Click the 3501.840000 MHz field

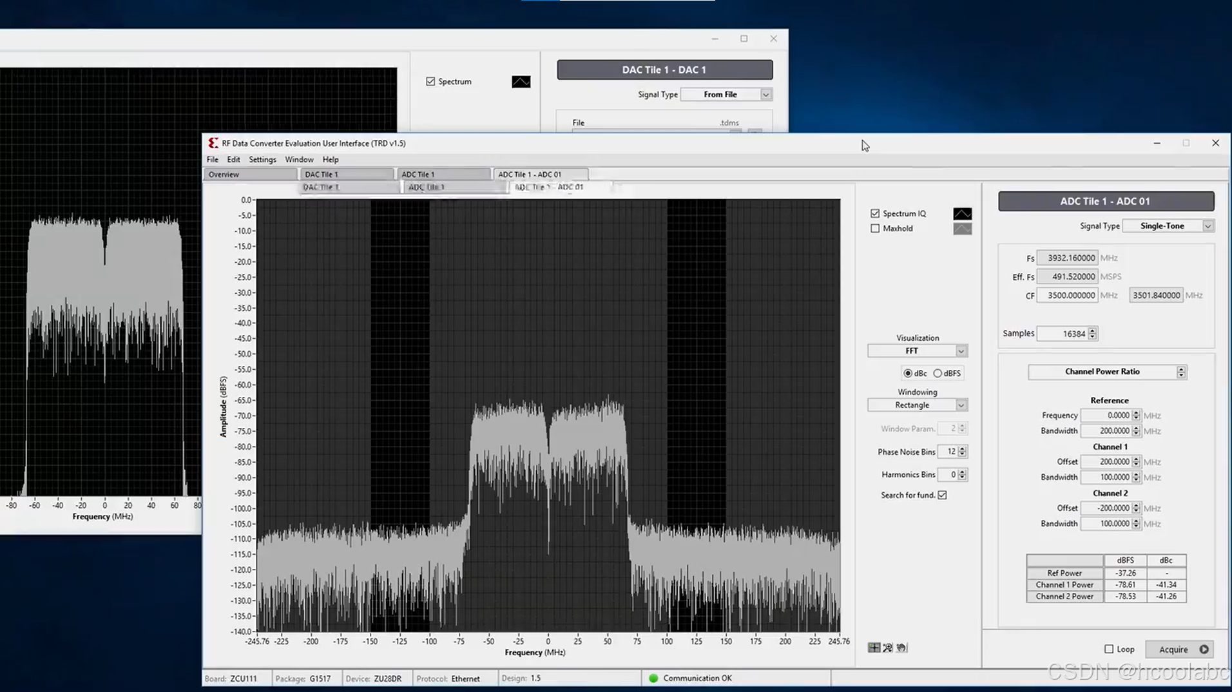click(x=1156, y=295)
